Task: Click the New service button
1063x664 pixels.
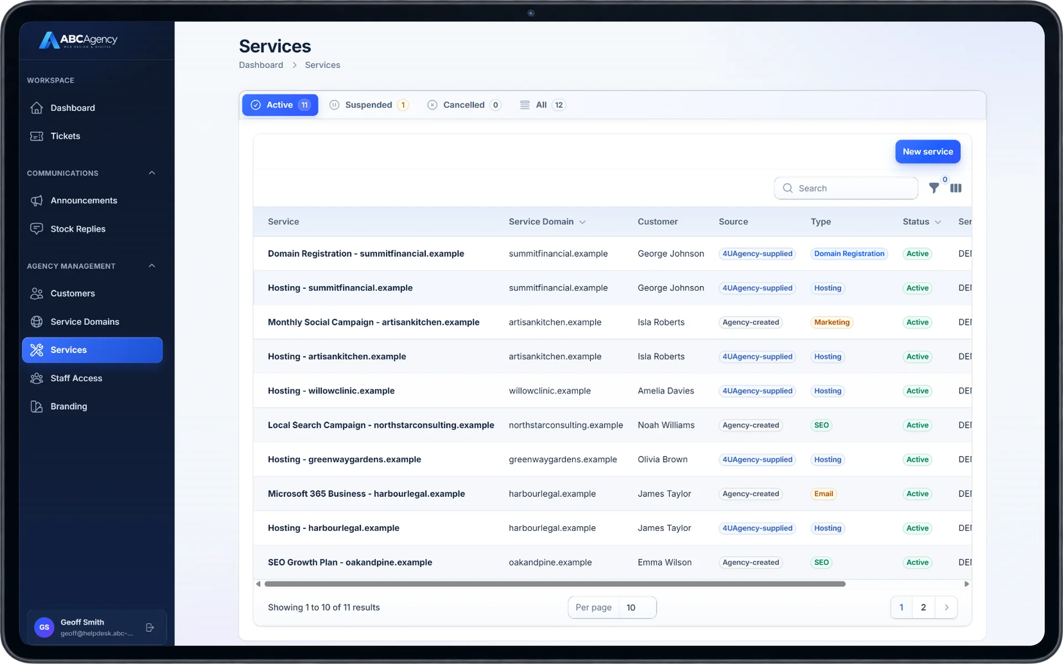Action: click(x=928, y=152)
